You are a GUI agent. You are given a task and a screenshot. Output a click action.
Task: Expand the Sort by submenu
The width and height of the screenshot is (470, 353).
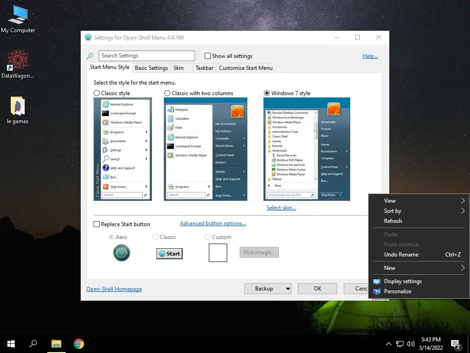tap(419, 211)
